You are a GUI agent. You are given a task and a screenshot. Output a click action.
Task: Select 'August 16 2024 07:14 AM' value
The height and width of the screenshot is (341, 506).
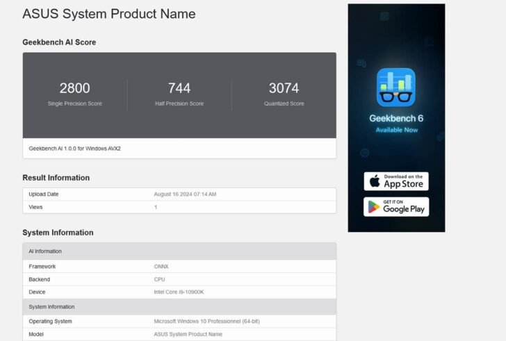click(185, 194)
